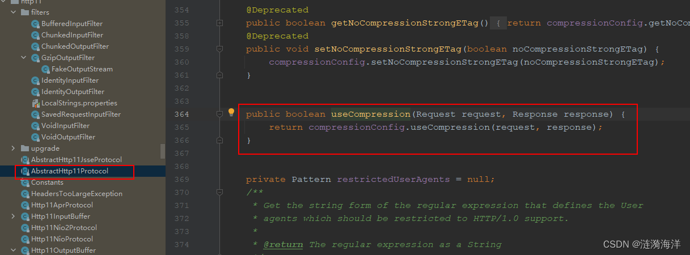The height and width of the screenshot is (255, 690).
Task: Expand the Http11InputBuffer node
Action: point(14,216)
